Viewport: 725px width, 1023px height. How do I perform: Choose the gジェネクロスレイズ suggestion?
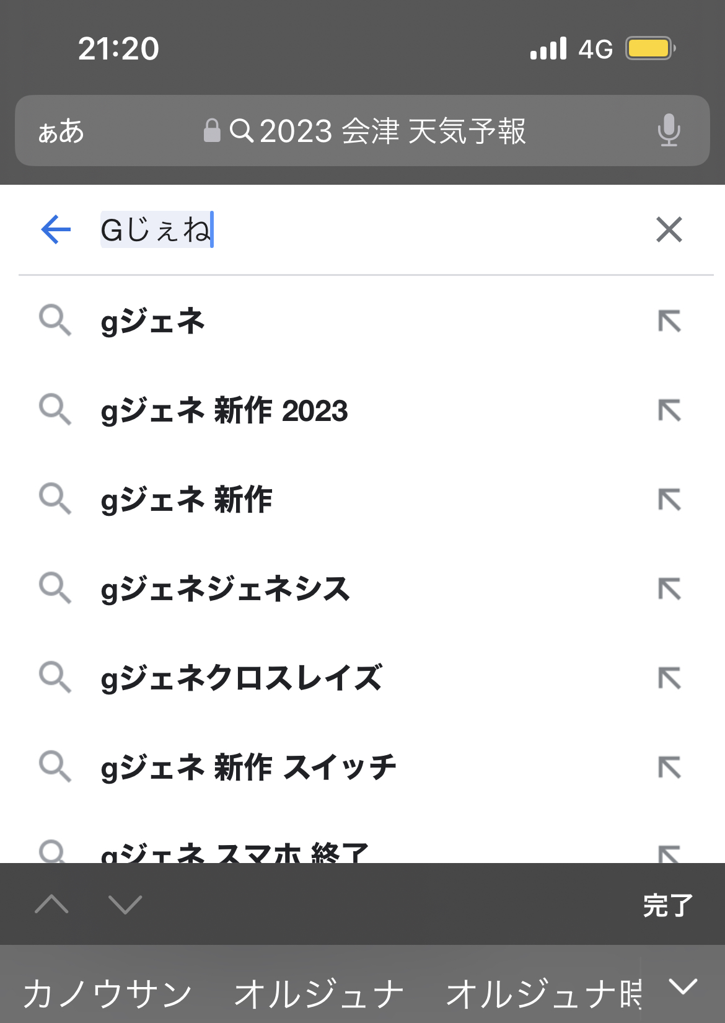pyautogui.click(x=242, y=678)
